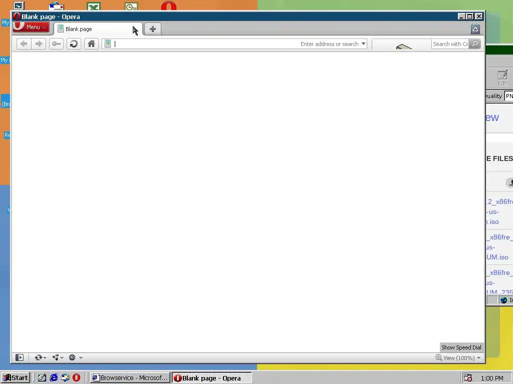The width and height of the screenshot is (513, 384).
Task: Switch to Browservice - Microsoft taskbar button
Action: [130, 378]
